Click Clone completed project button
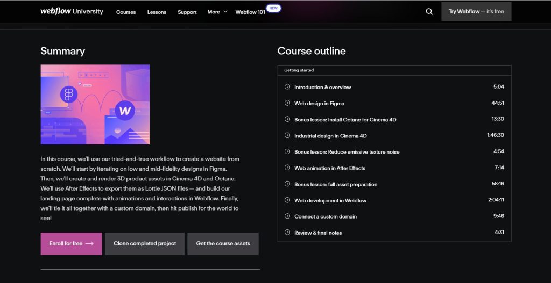 pos(145,243)
